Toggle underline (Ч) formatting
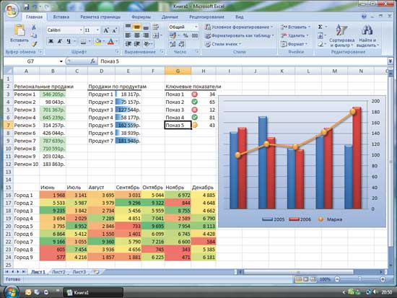397x298 pixels. point(69,41)
